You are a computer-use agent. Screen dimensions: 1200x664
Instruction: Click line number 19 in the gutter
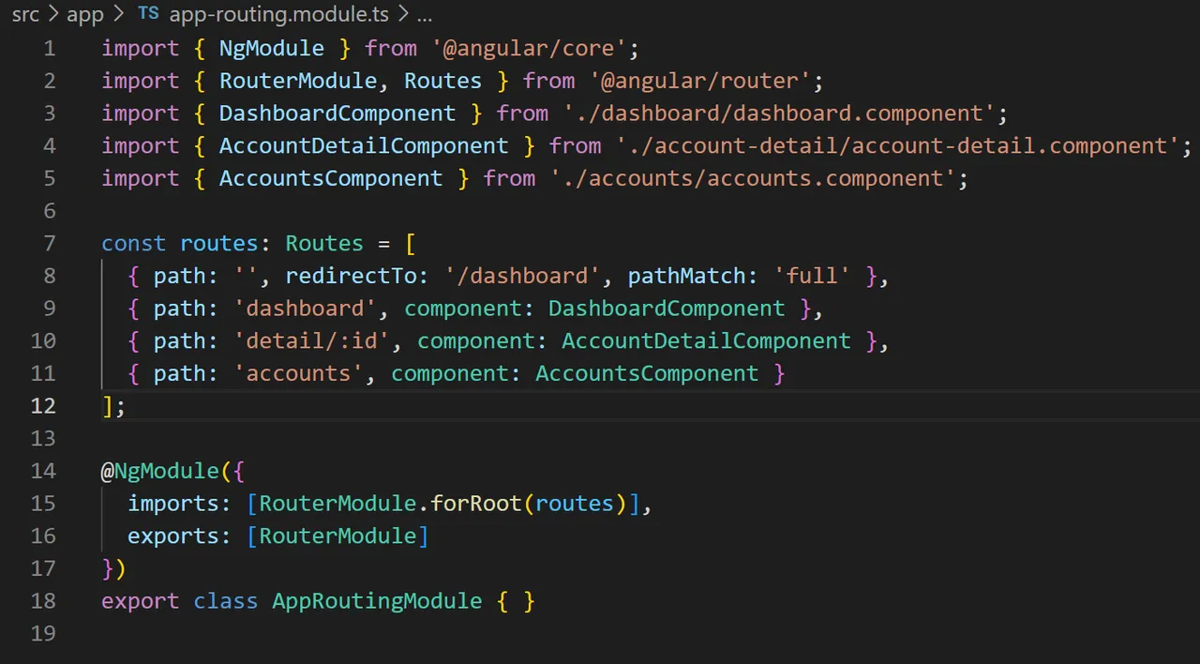pos(43,633)
